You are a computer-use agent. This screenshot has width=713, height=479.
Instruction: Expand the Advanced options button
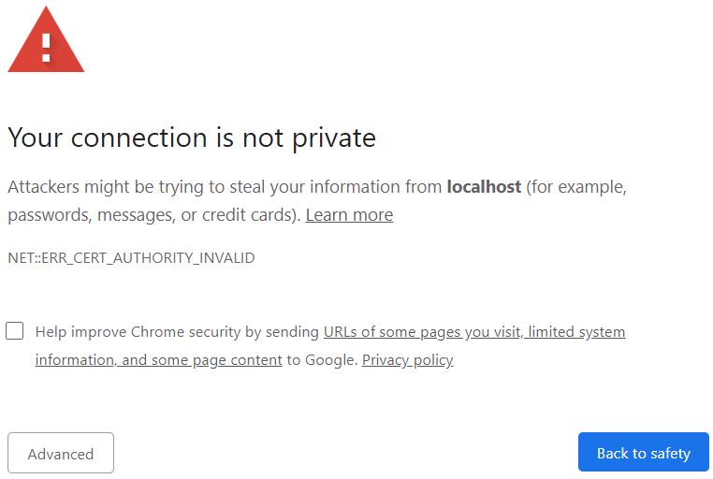(61, 453)
